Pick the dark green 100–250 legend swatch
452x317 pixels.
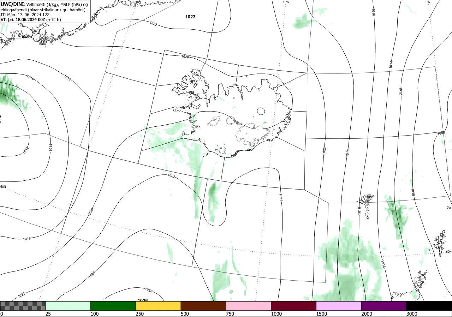point(113,306)
